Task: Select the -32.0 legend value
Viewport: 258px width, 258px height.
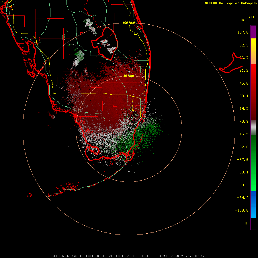Action: point(243,147)
